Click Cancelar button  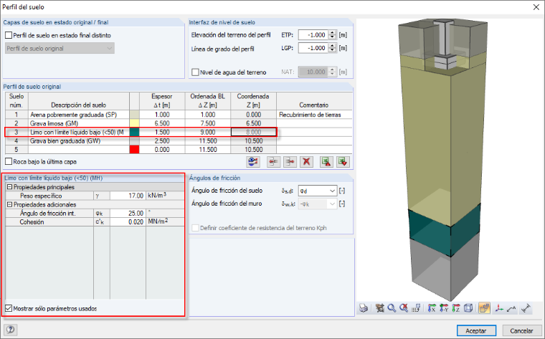pyautogui.click(x=521, y=331)
